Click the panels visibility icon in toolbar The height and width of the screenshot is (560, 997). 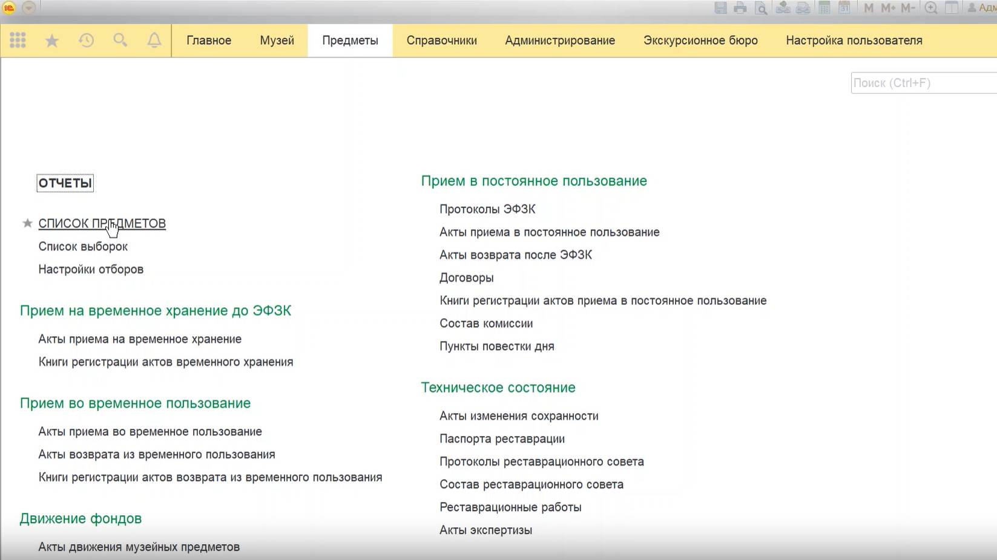tap(950, 8)
